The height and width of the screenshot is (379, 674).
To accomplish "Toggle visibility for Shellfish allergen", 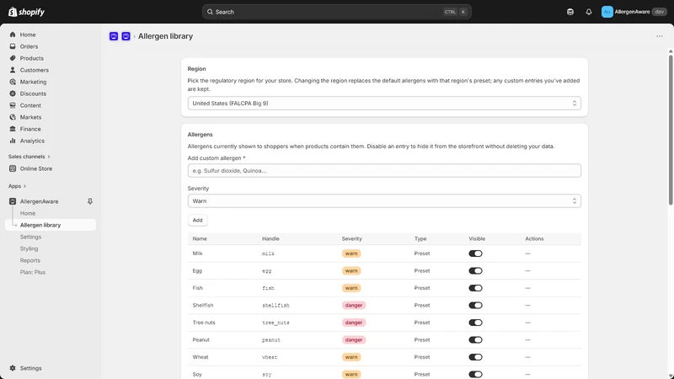I will click(x=475, y=305).
